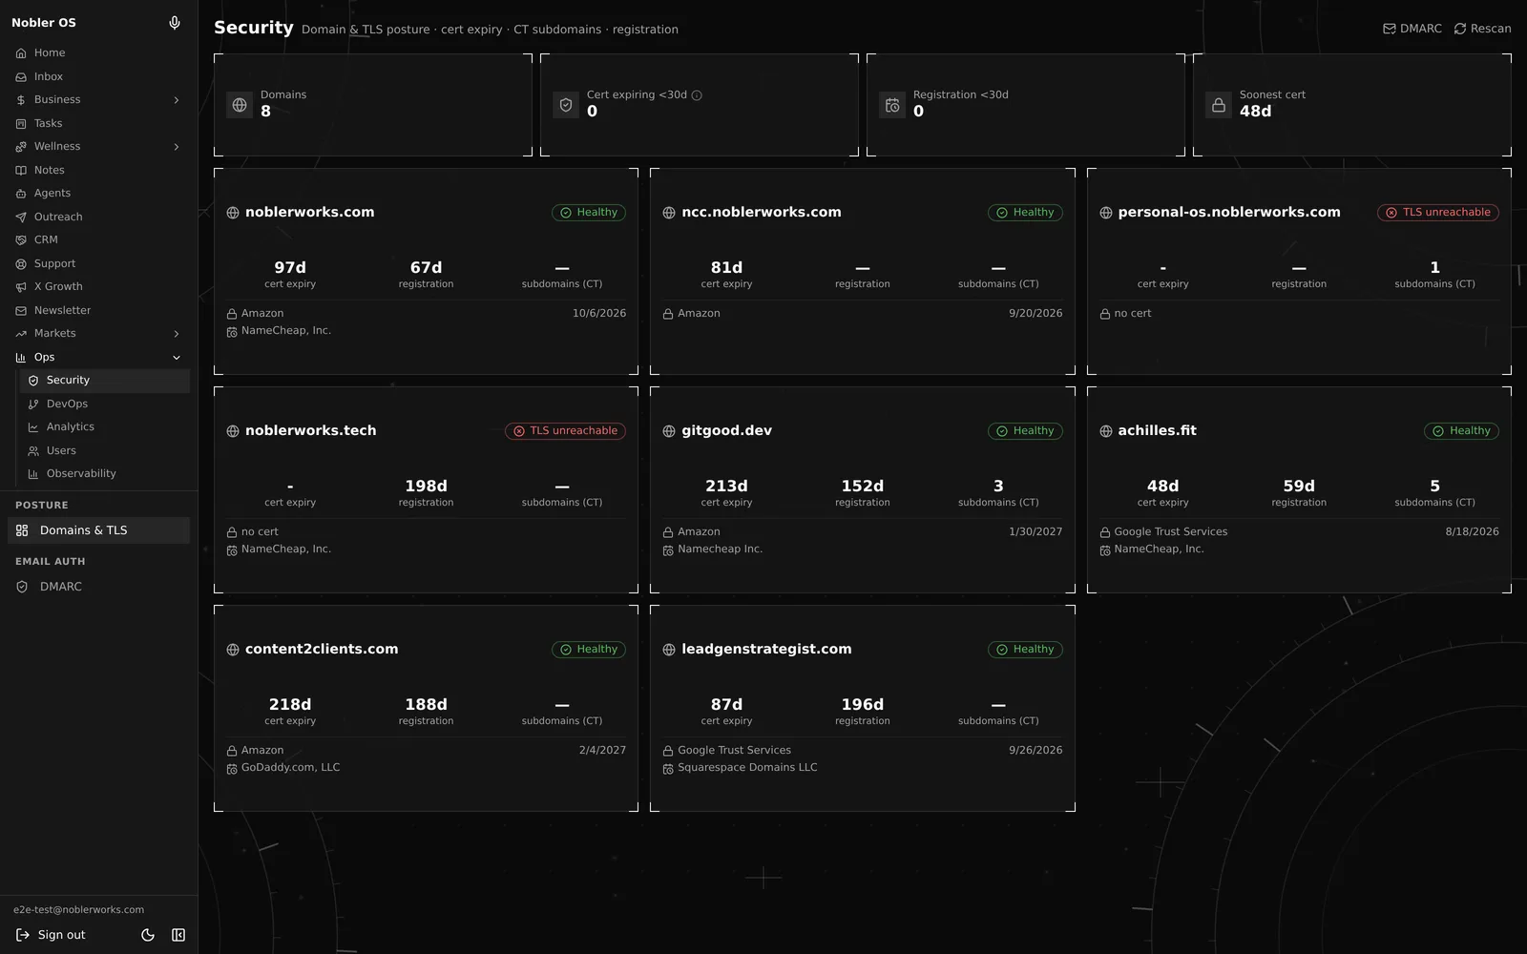Click the Business dollar icon
1527x954 pixels.
click(x=21, y=100)
